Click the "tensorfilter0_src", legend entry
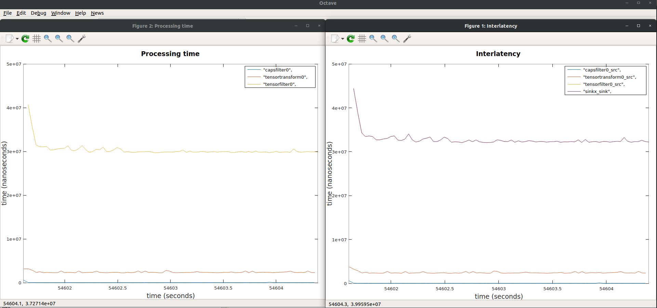657x308 pixels. tap(604, 84)
